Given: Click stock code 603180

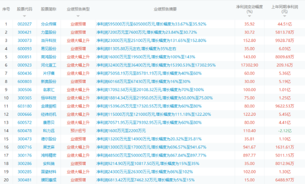Looking at the screenshot, I should click(24, 106).
